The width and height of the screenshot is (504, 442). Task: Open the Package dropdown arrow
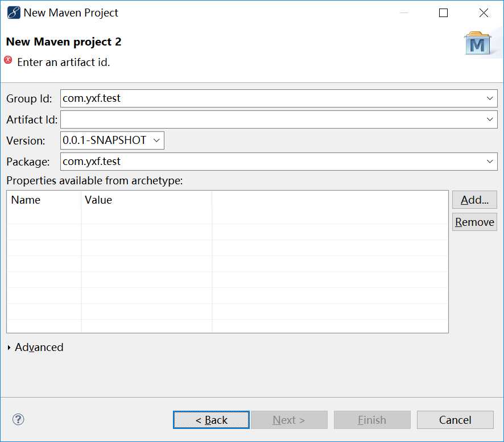(x=490, y=162)
